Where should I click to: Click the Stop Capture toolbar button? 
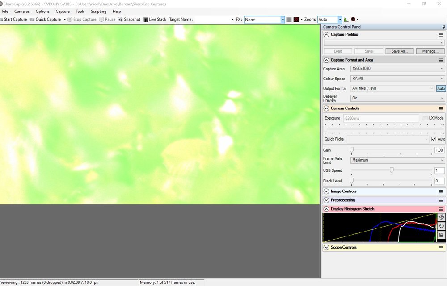tap(82, 19)
